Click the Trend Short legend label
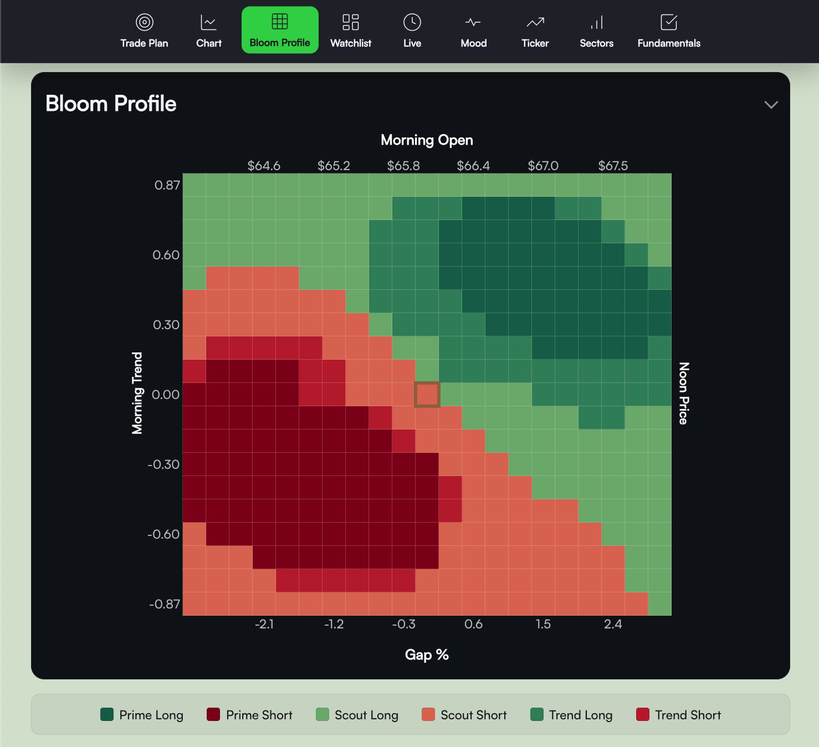The width and height of the screenshot is (819, 747). point(688,715)
